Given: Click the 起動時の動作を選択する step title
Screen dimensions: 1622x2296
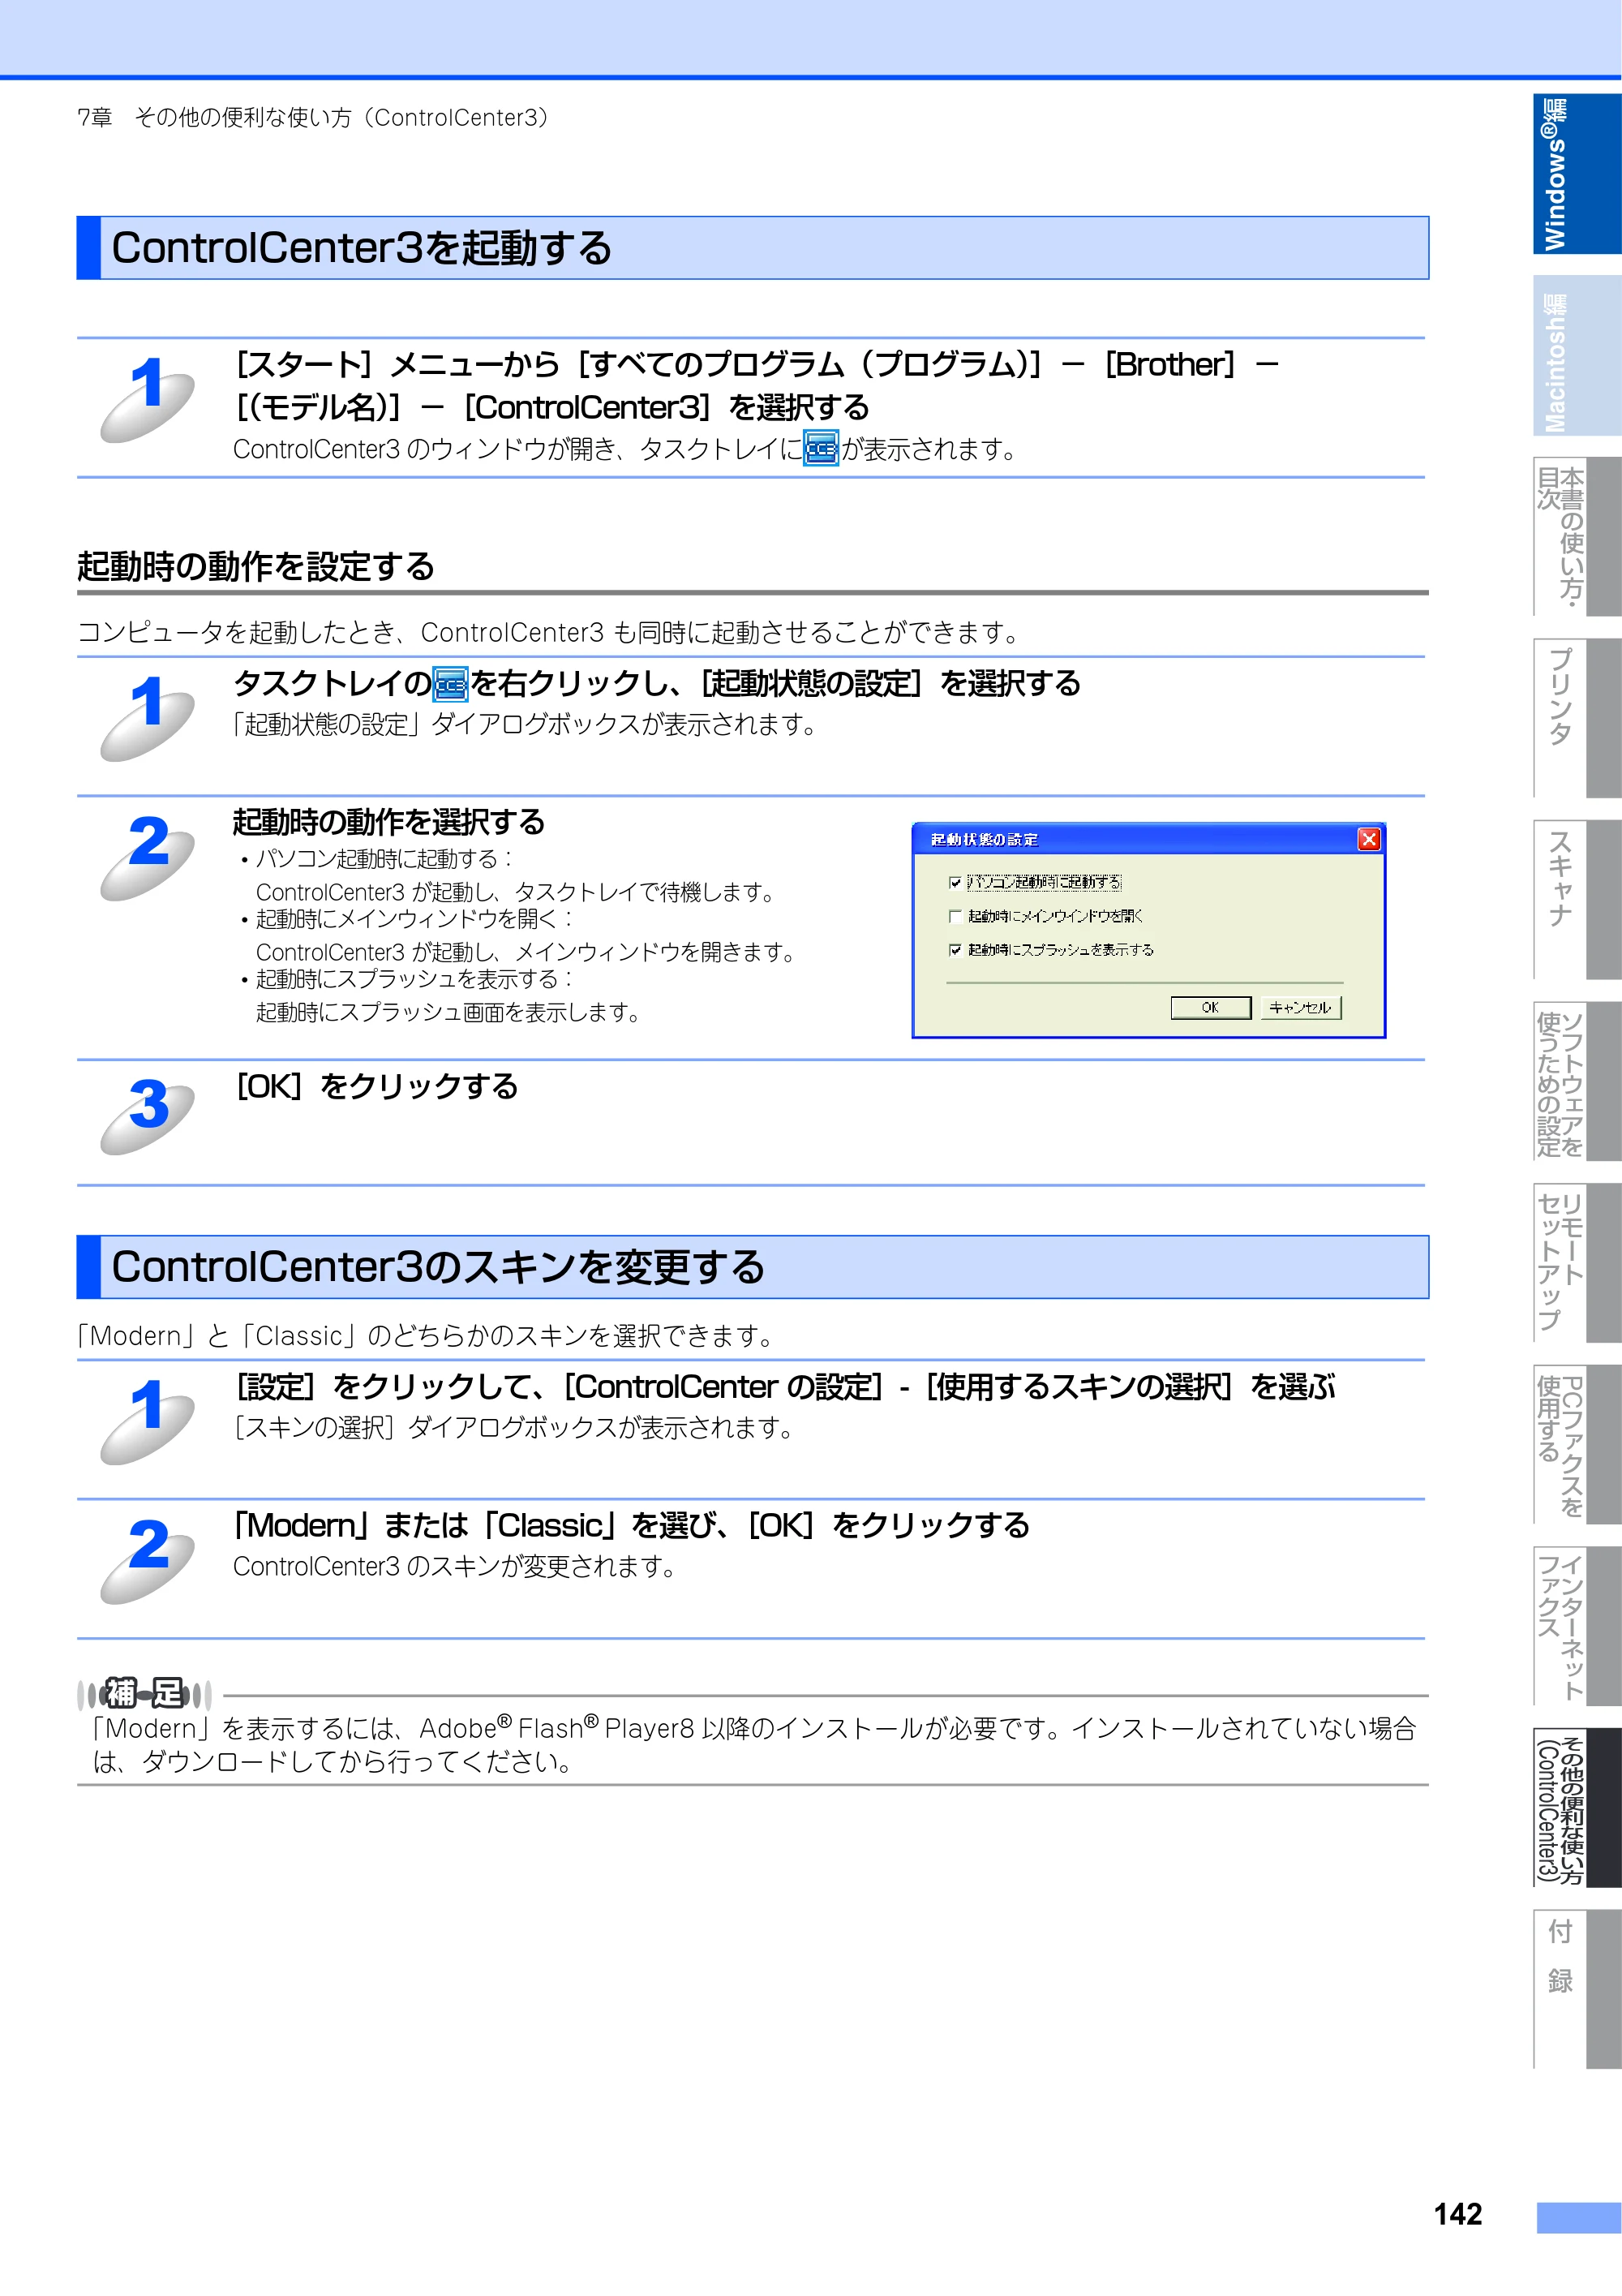Looking at the screenshot, I should (x=388, y=822).
